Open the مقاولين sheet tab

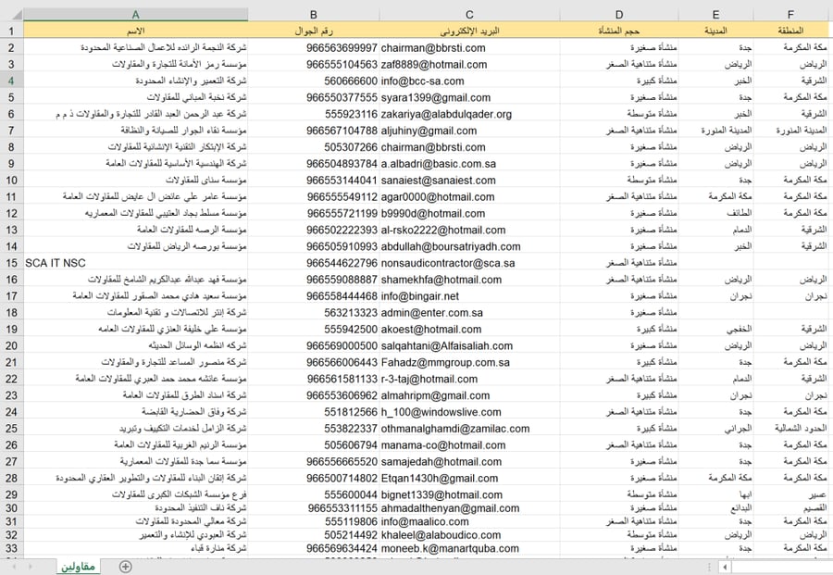coord(78,567)
